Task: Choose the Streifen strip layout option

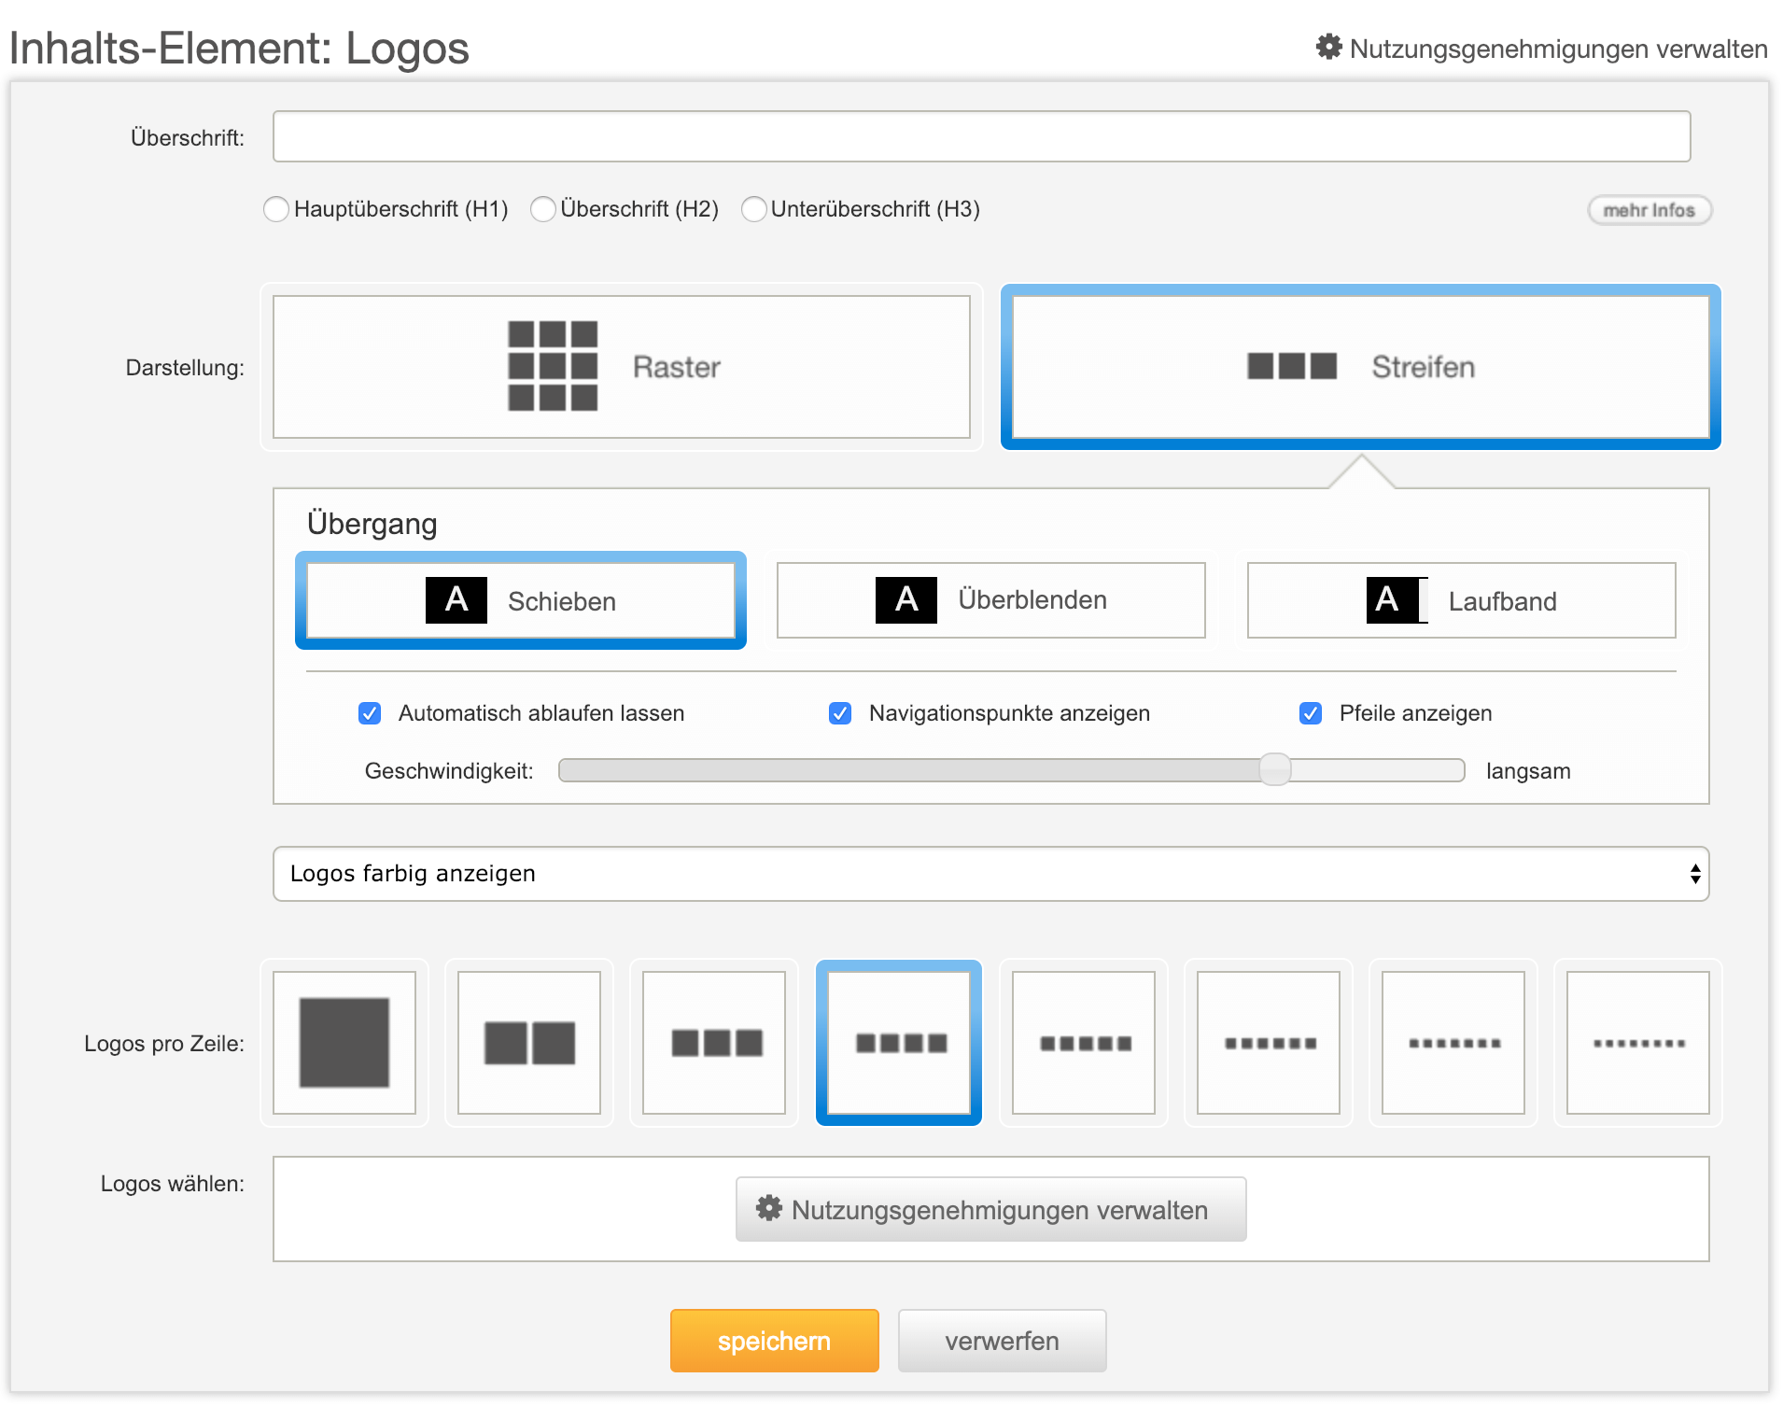Action: 1360,367
